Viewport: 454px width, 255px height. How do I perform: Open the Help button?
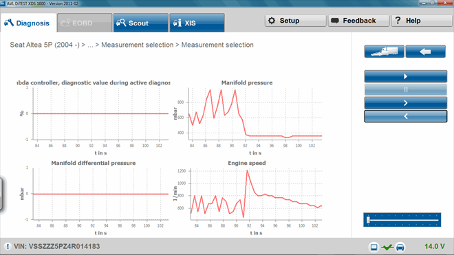422,21
